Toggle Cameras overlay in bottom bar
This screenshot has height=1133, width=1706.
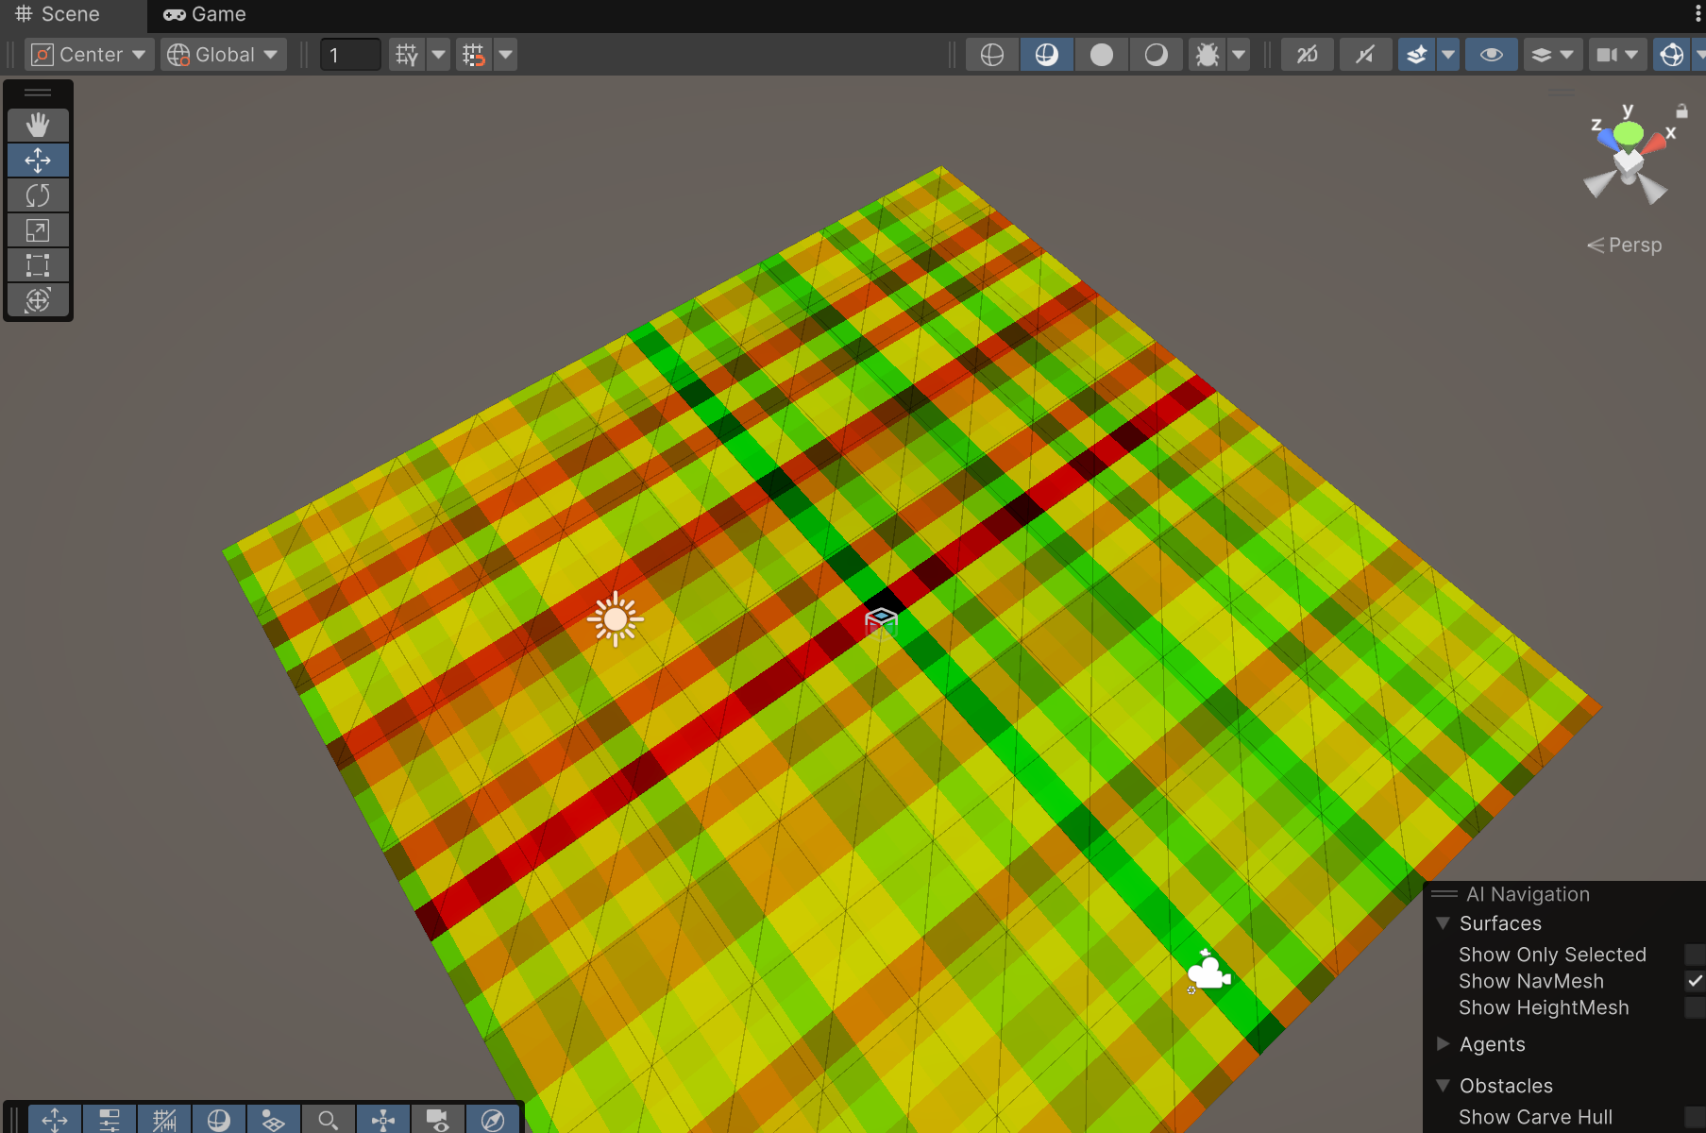438,1120
